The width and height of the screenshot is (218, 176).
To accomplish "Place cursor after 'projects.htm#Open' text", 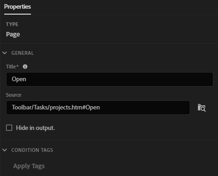I will click(x=100, y=108).
